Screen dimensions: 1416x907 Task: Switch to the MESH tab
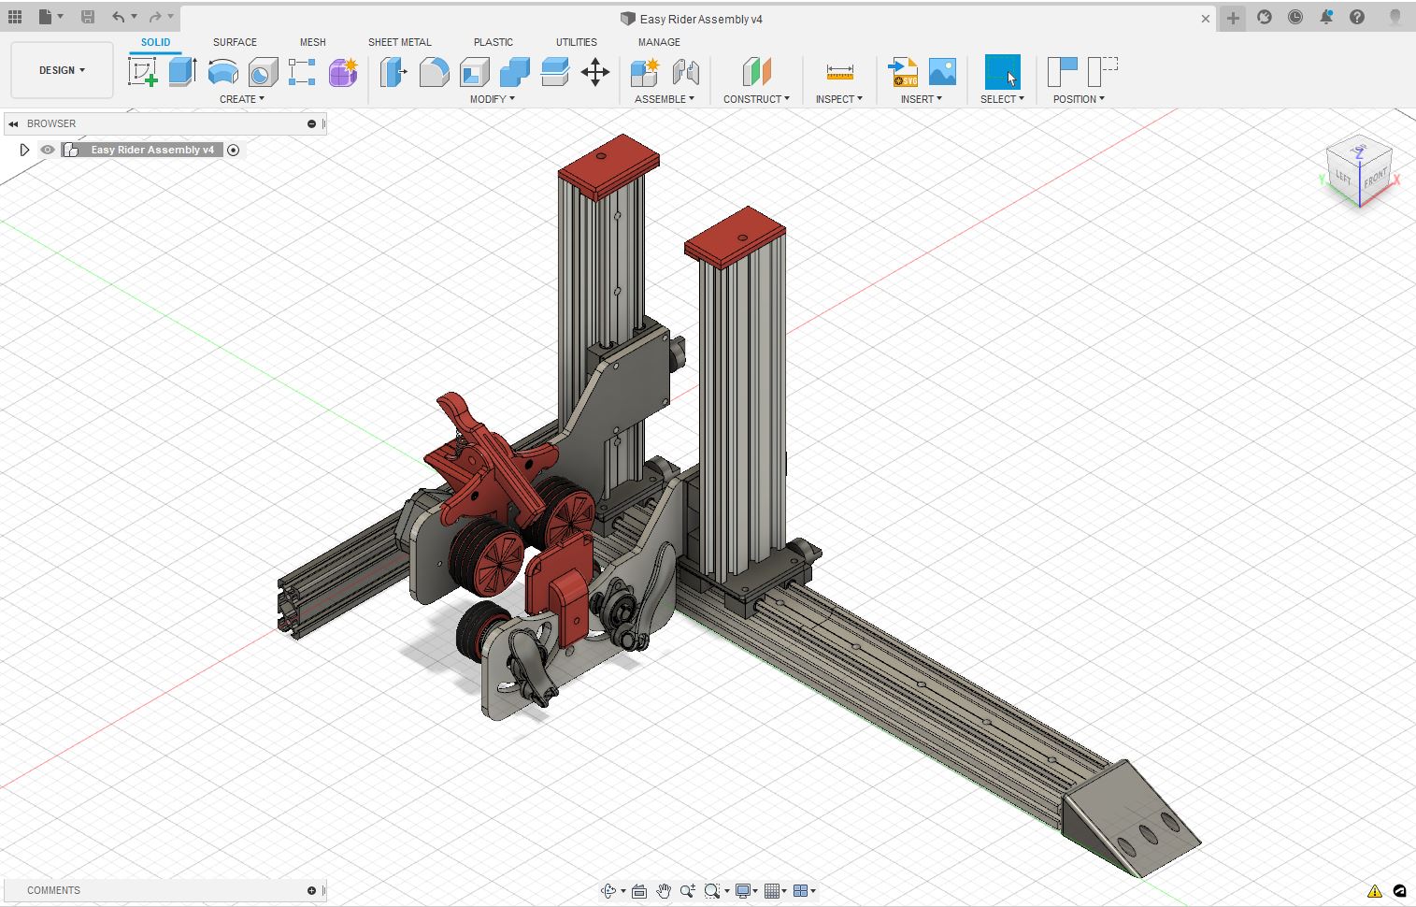pyautogui.click(x=312, y=42)
